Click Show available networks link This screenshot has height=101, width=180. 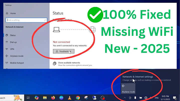tap(69, 63)
